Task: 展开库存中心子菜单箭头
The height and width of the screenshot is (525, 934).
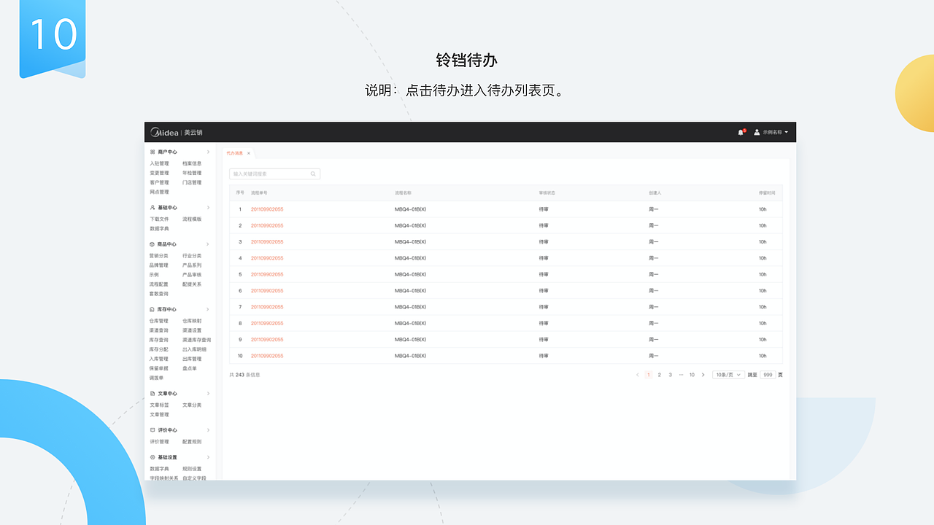Action: coord(209,308)
